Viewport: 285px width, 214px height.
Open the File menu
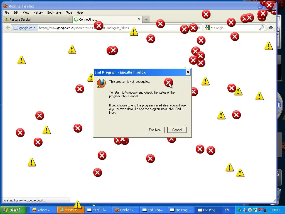click(x=7, y=13)
